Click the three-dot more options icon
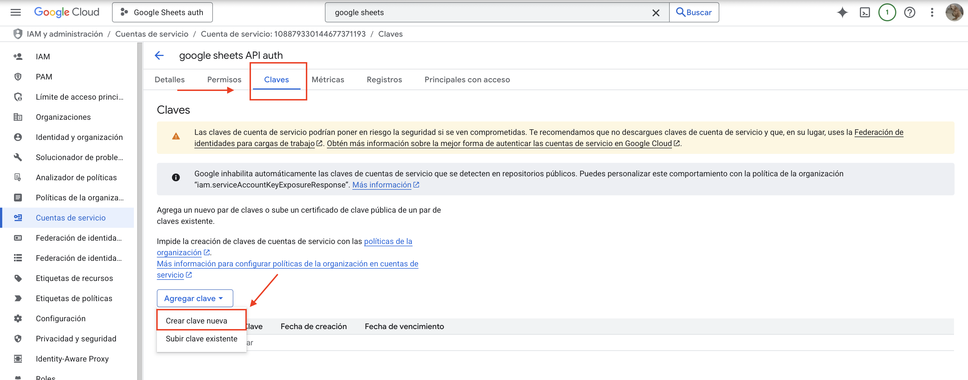Viewport: 968px width, 380px height. coord(932,12)
